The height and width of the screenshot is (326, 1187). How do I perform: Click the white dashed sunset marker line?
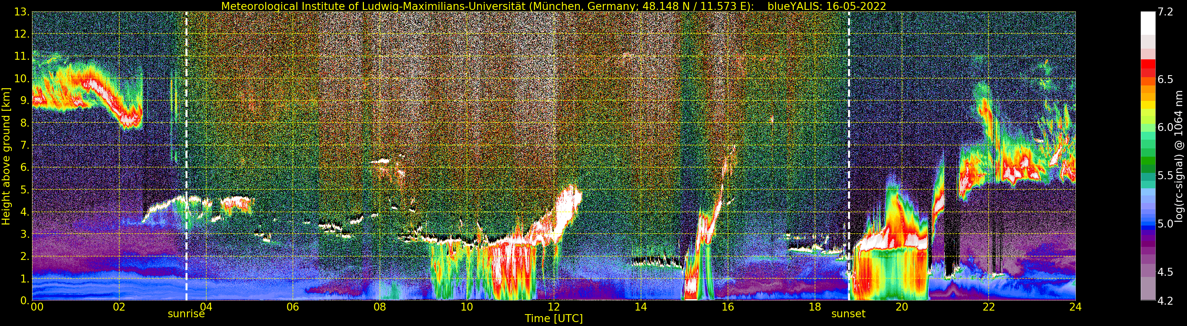click(x=849, y=156)
